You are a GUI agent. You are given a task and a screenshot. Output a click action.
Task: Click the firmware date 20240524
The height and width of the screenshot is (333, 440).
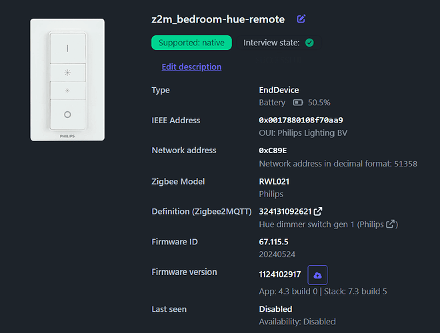tap(277, 254)
